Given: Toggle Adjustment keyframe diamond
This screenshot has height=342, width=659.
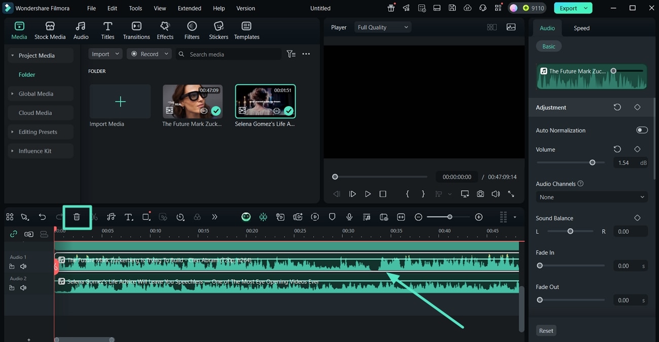Looking at the screenshot, I should [637, 107].
